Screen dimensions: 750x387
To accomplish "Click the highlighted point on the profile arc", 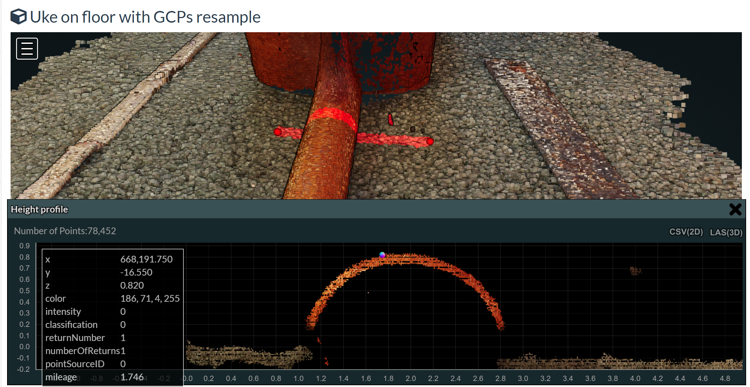I will tap(382, 255).
